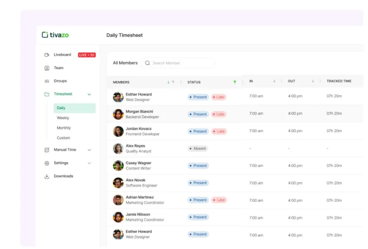Click the Liveboard icon in the sidebar
The width and height of the screenshot is (368, 249).
coord(47,55)
